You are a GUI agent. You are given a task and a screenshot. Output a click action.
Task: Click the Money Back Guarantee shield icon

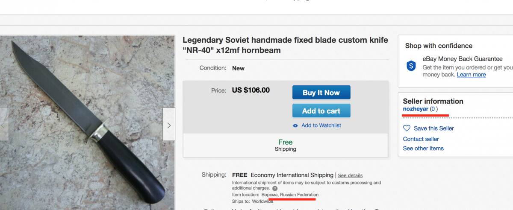pos(411,66)
